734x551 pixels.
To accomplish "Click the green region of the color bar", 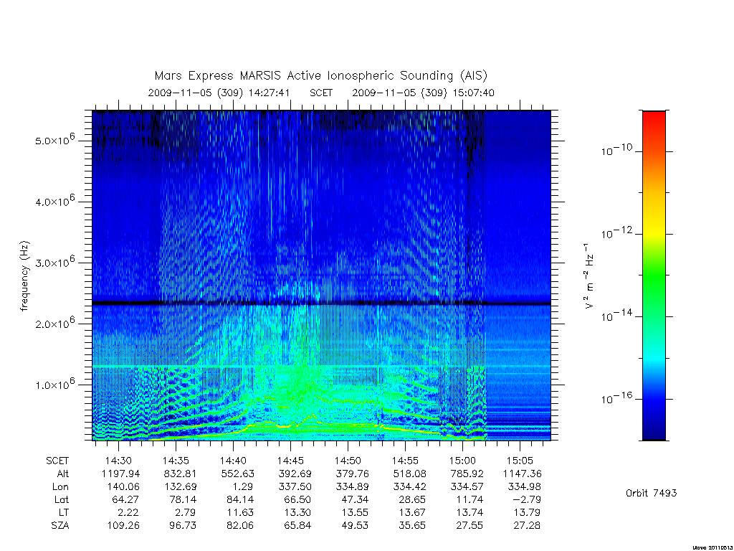I will [654, 276].
